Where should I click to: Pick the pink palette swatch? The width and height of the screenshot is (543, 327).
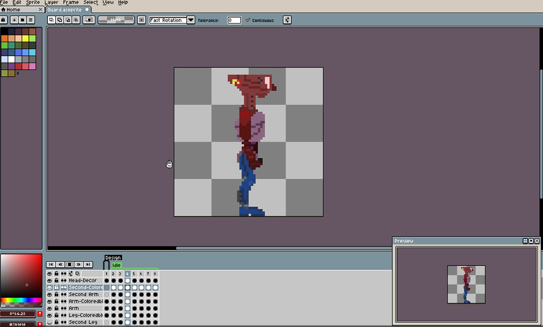tap(33, 66)
